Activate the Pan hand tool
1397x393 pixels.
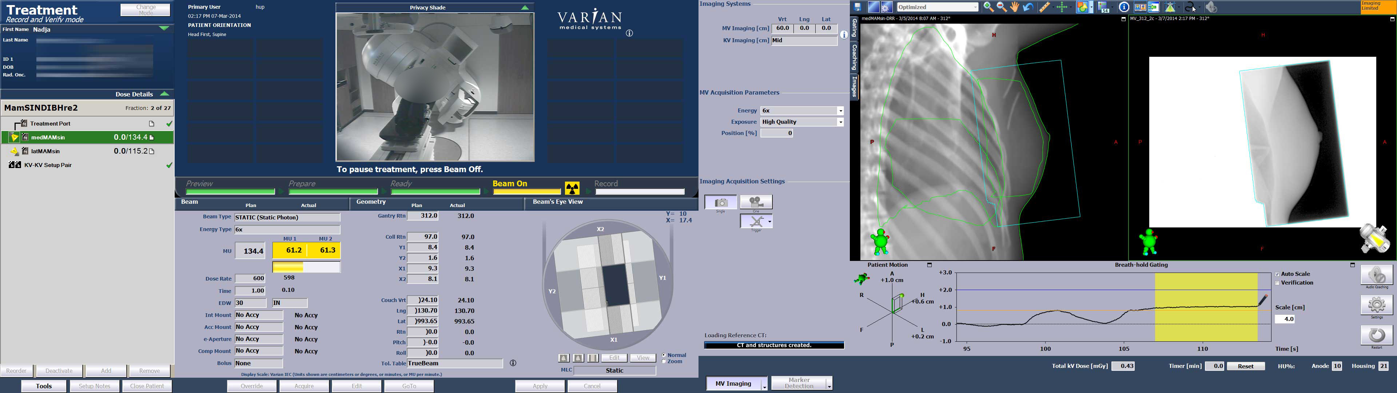[1014, 8]
